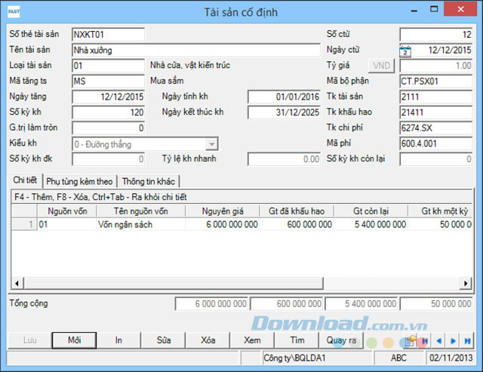
Task: Click the row 1 cell '600 000 000'
Action: point(297,224)
